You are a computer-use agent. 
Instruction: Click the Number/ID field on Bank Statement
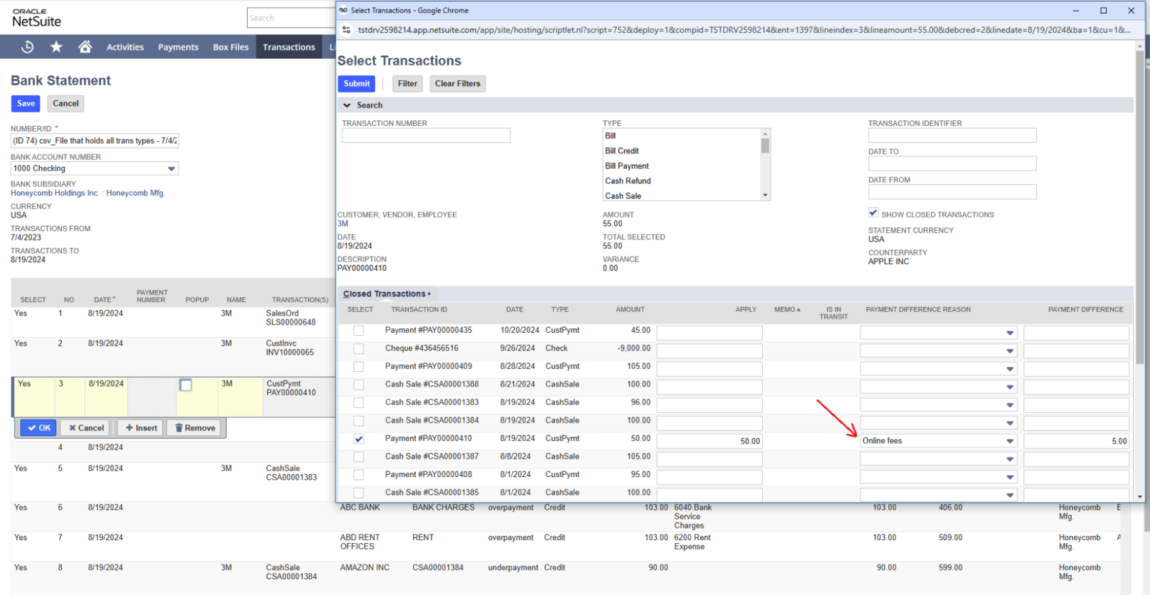click(95, 141)
